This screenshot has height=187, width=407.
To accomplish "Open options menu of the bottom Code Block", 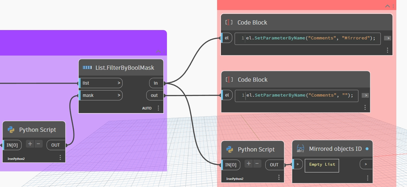I will point(365,107).
